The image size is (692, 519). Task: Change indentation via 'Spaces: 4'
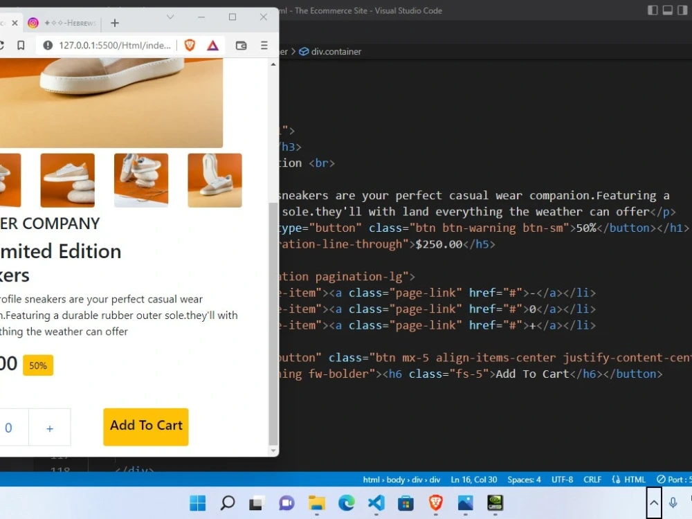tap(524, 480)
